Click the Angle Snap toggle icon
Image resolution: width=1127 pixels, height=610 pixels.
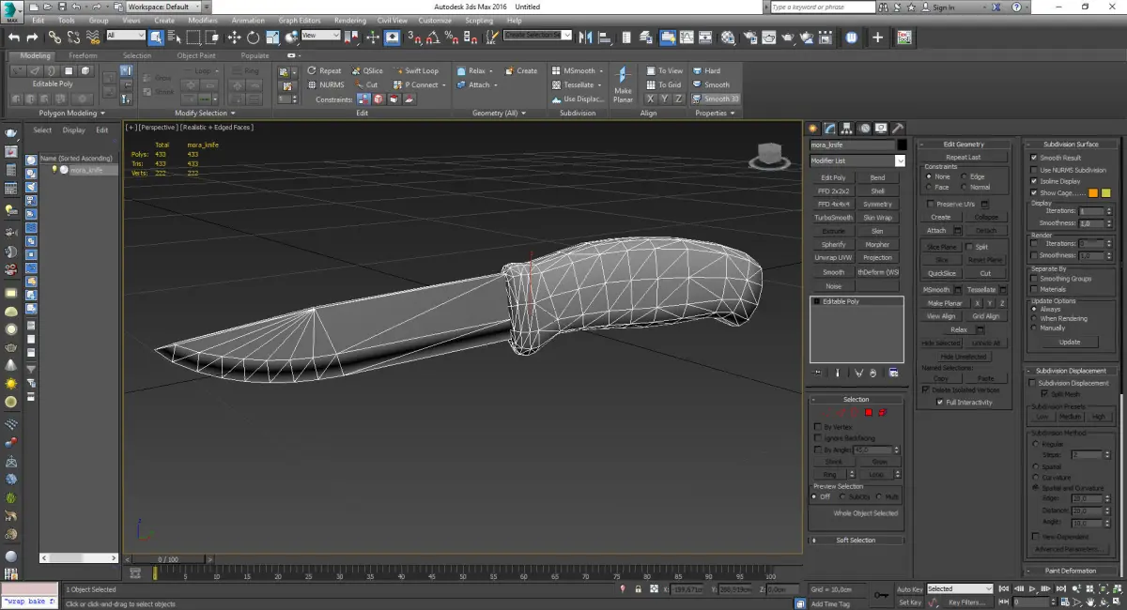click(433, 38)
